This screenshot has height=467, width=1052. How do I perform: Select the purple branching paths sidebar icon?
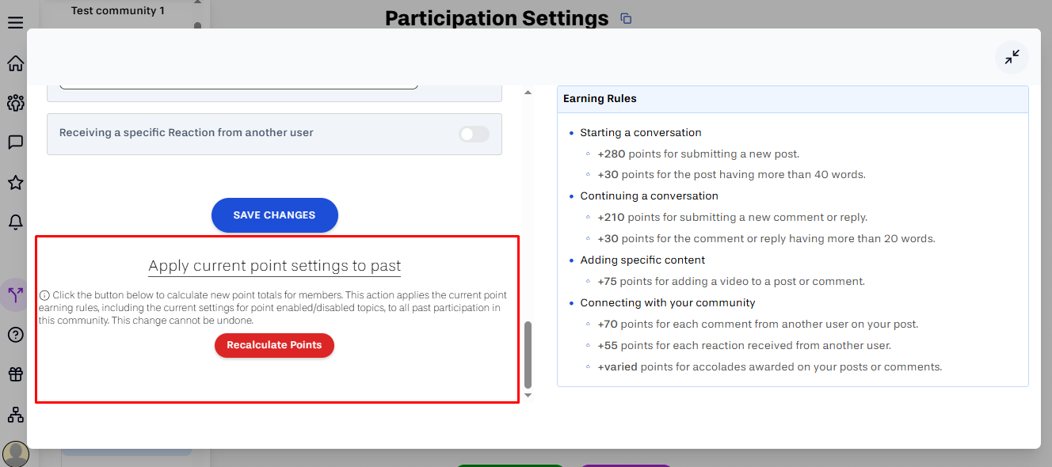[15, 295]
